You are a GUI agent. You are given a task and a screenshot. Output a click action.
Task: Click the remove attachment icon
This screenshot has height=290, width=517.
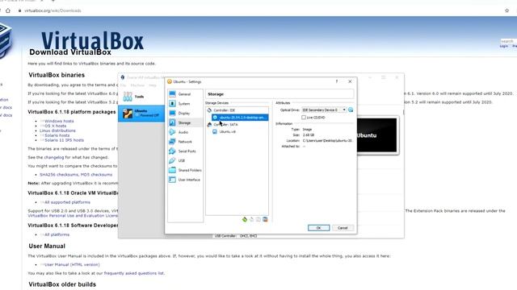265,219
